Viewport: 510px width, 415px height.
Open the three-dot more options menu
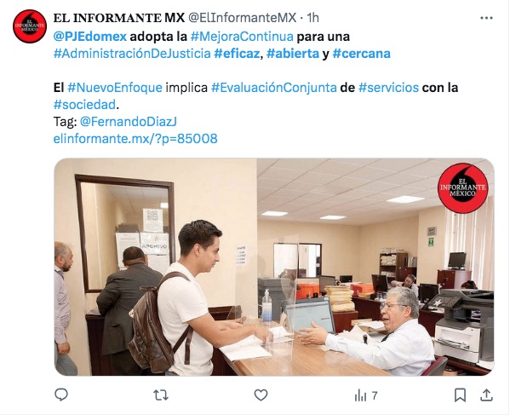point(486,18)
